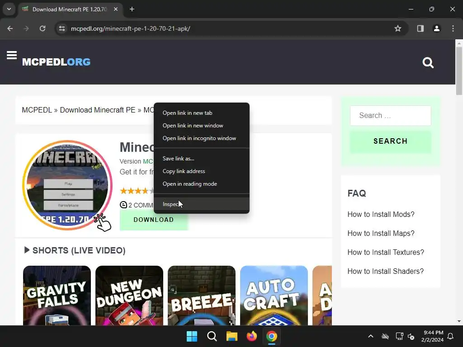Click the cloud sync tray icon
The image size is (463, 347).
point(385,336)
